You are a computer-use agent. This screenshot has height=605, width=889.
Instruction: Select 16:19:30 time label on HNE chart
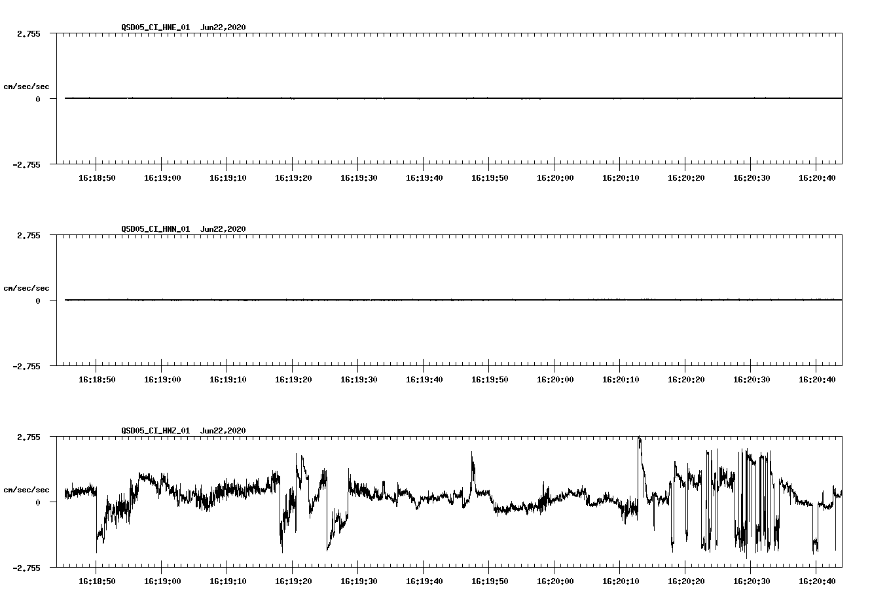click(x=359, y=177)
